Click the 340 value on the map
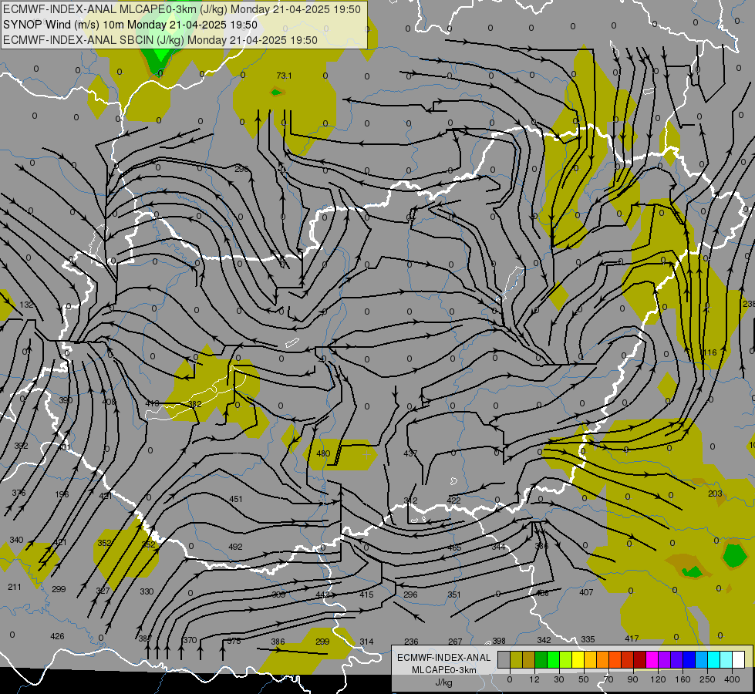Screen dimensions: 755x694 pos(16,540)
